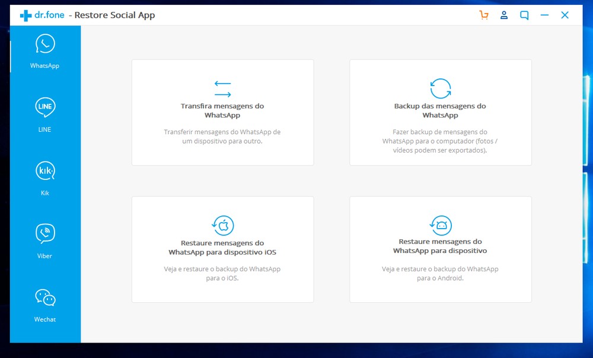Open the feedback chat bubble icon
This screenshot has width=593, height=358.
tap(524, 15)
